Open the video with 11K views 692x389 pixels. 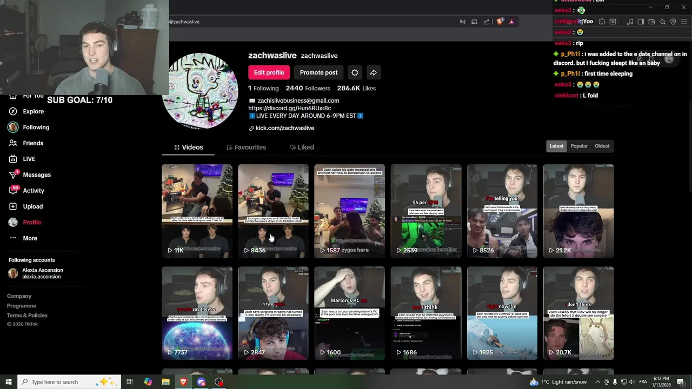click(x=197, y=211)
